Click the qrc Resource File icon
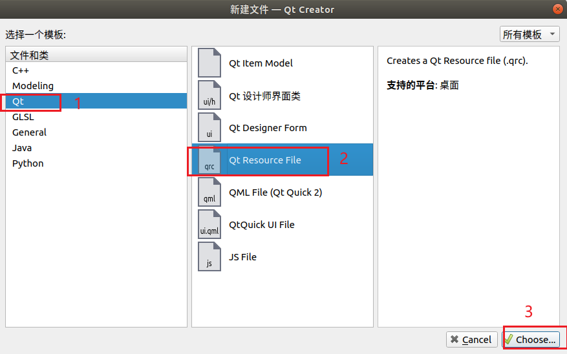 [209, 160]
